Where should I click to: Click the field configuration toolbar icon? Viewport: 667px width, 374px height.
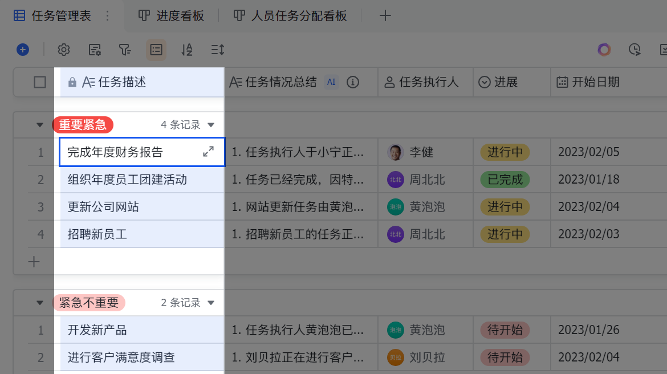[95, 50]
